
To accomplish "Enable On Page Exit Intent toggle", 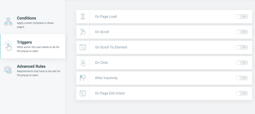I will [242, 93].
